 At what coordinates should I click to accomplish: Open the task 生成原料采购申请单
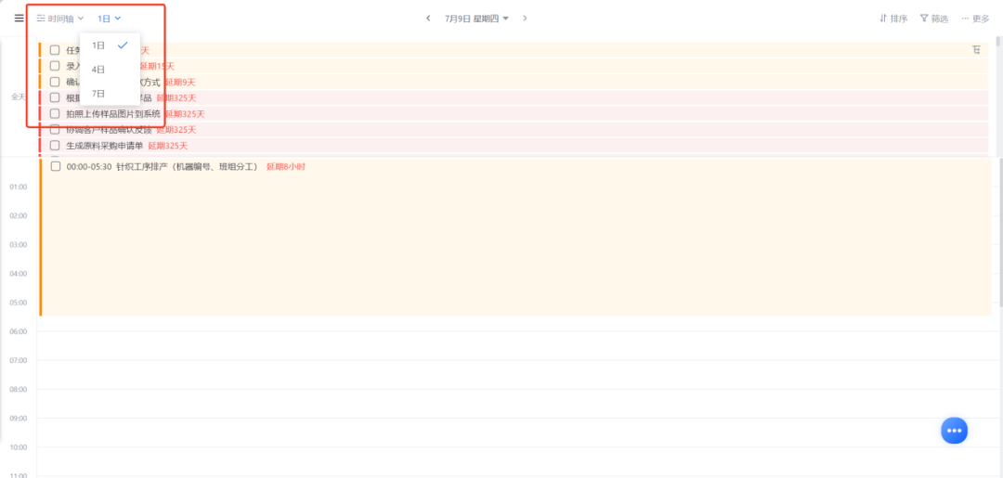(x=105, y=146)
